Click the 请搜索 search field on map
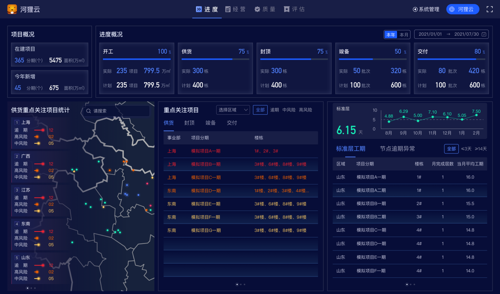Screen dimensions: 500x294 coord(116,111)
